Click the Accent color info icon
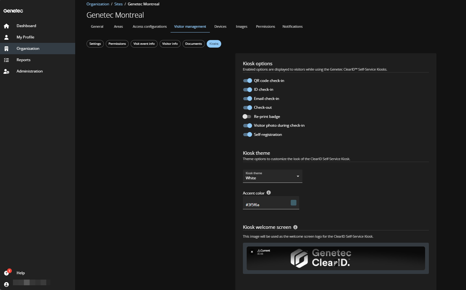466x290 pixels. coord(269,193)
